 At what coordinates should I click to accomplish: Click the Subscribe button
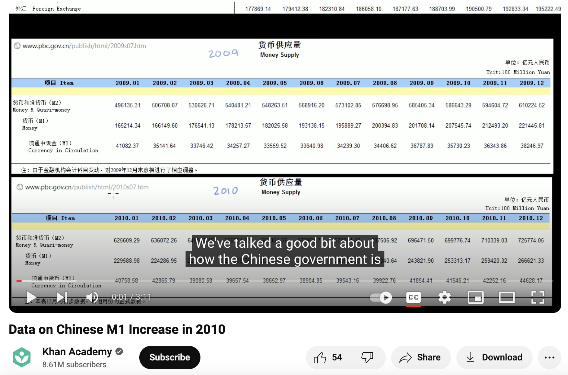[x=169, y=357]
